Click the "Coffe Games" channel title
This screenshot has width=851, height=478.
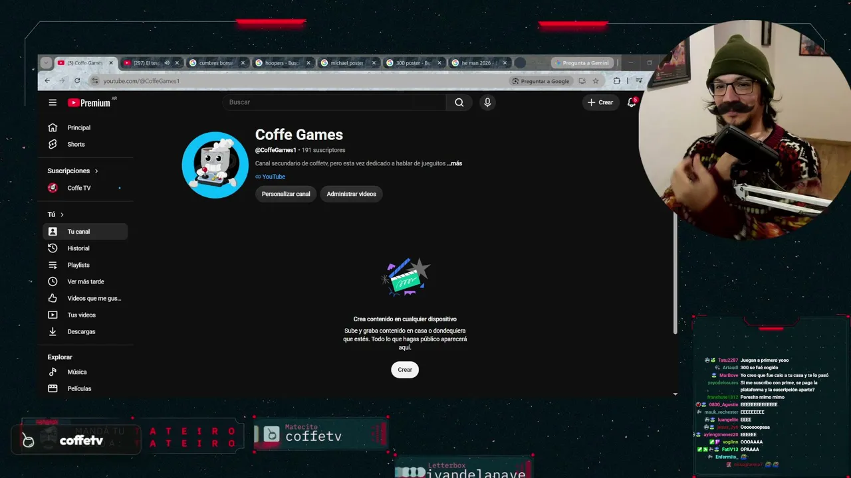[299, 135]
